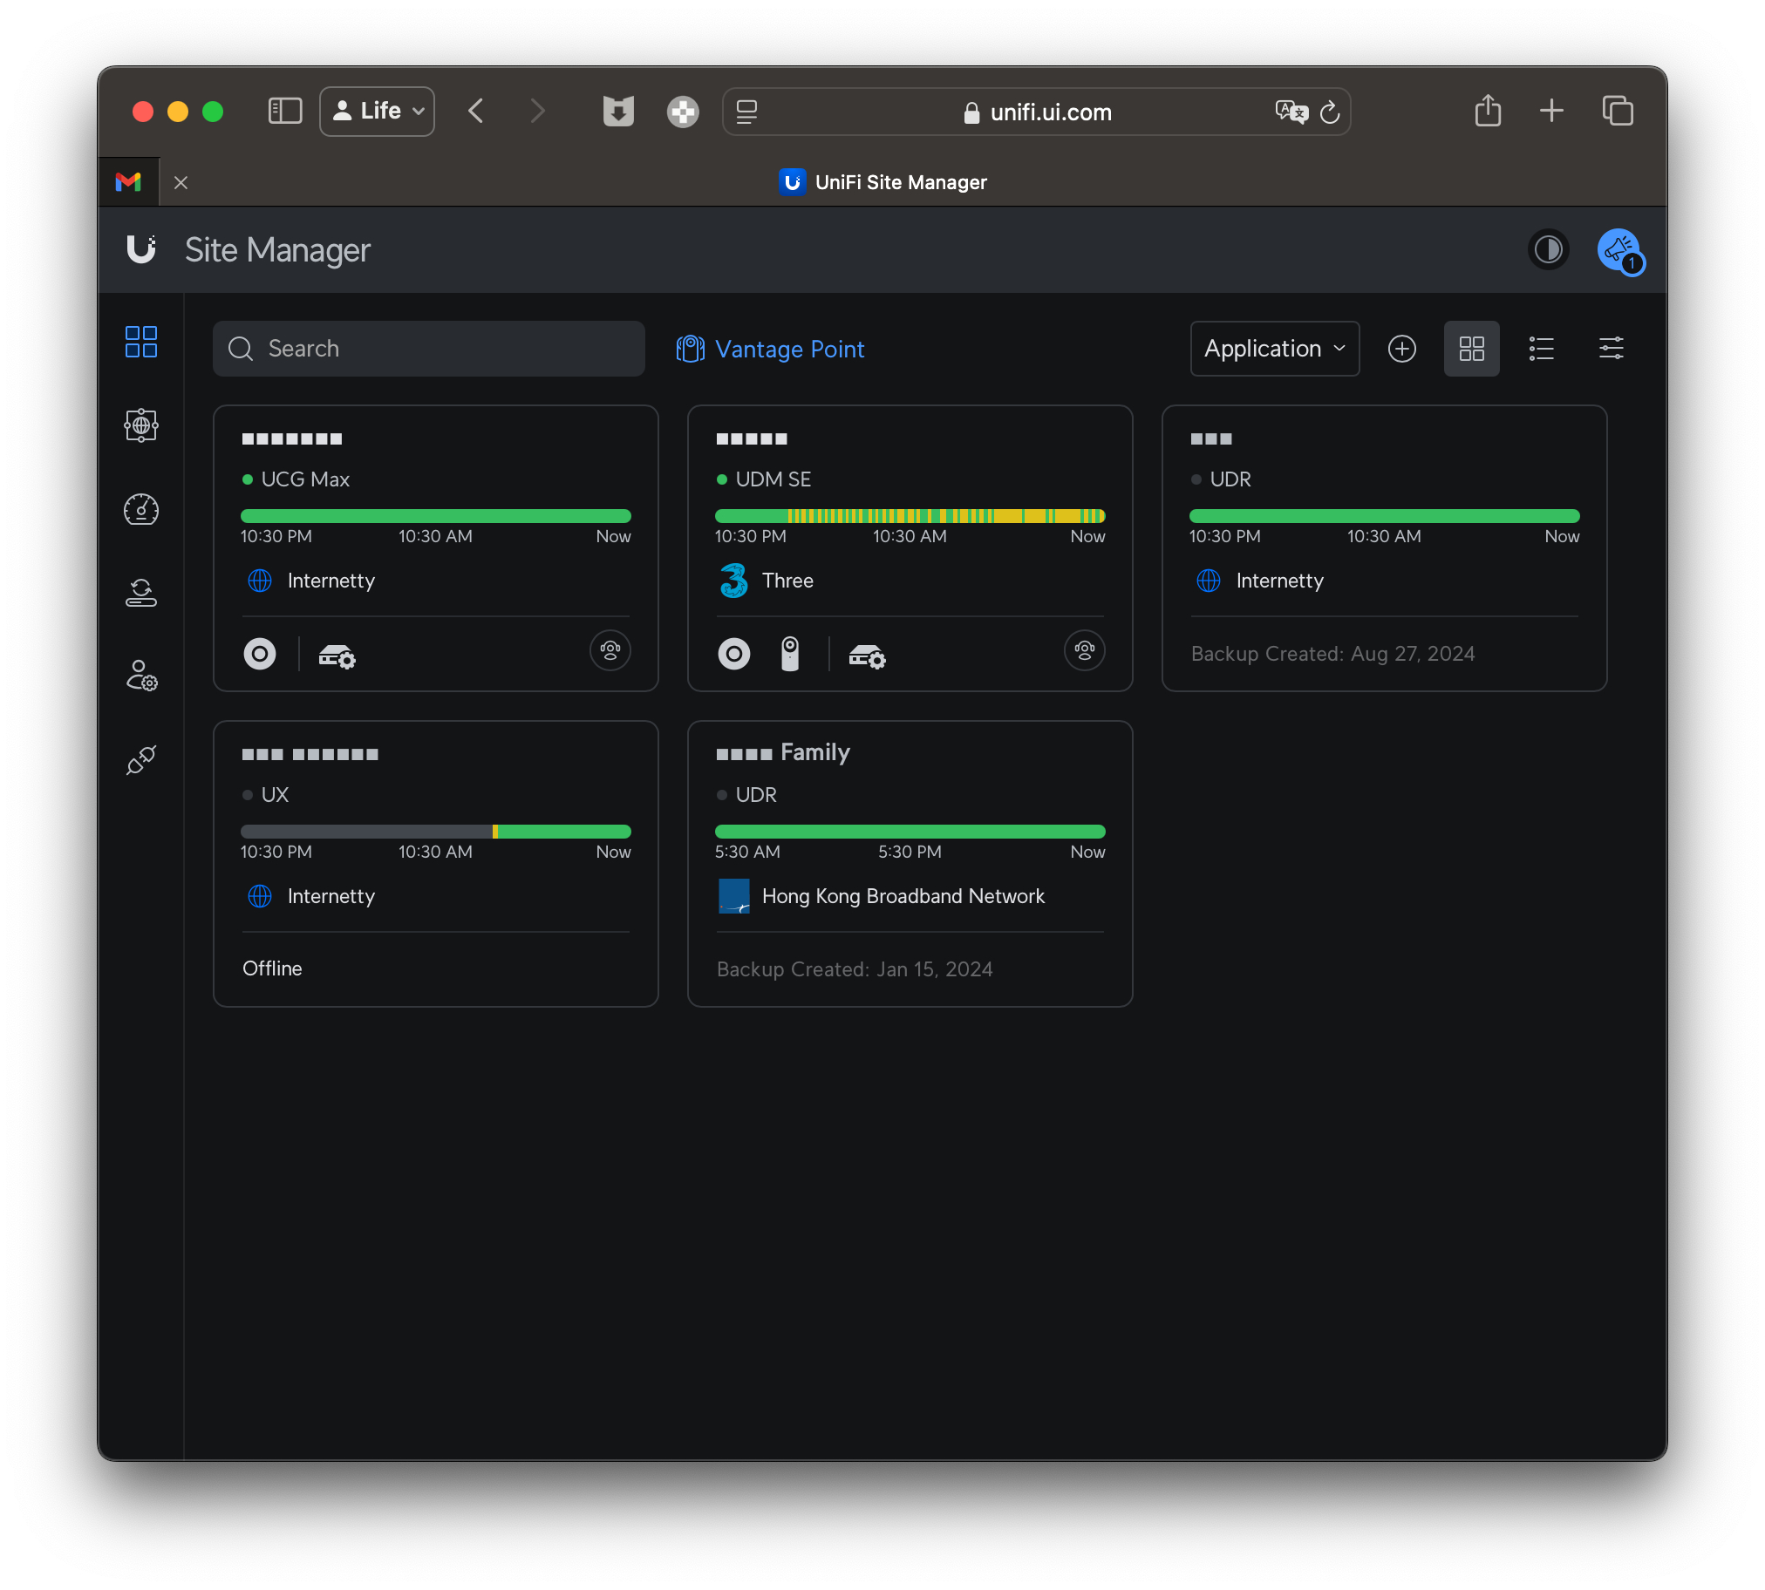
Task: Click the Vantage Point link
Action: click(x=771, y=349)
